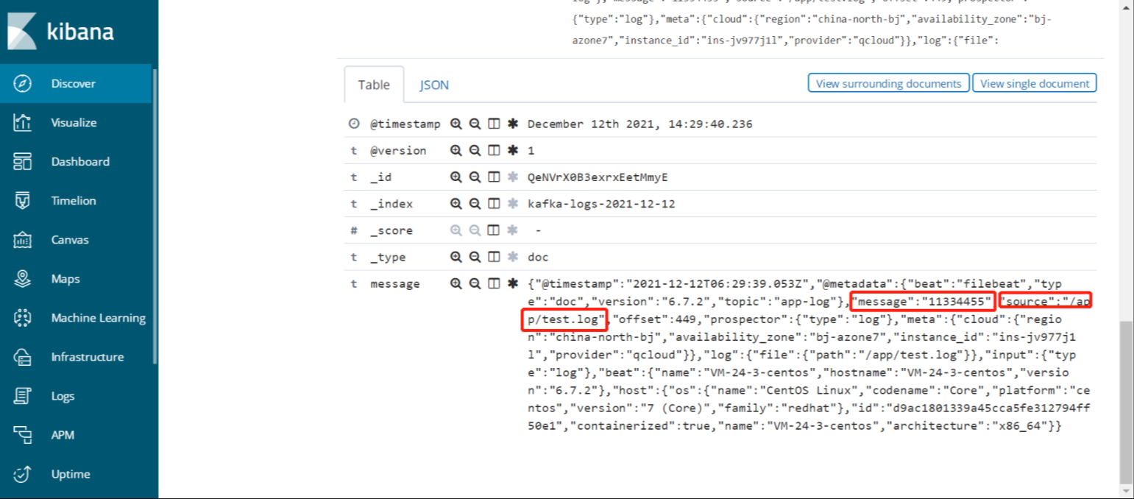Click the Canvas easel icon
The width and height of the screenshot is (1134, 499).
click(x=22, y=239)
